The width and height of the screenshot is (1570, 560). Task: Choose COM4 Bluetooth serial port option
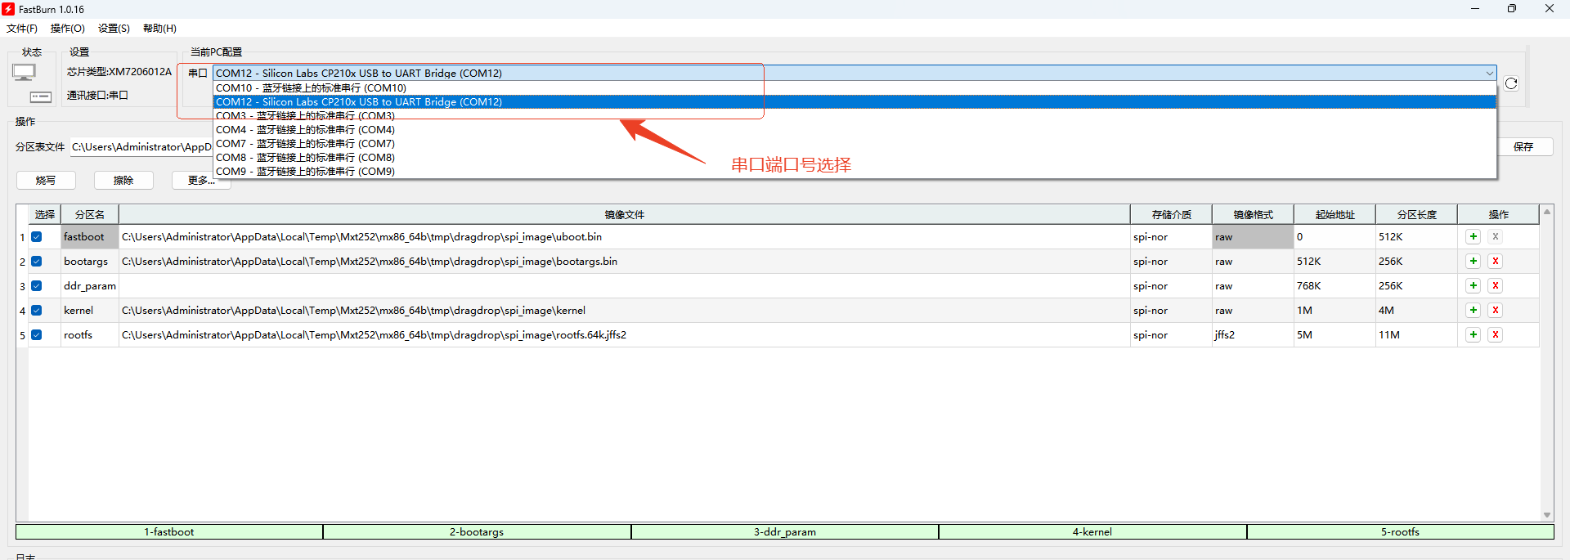(x=855, y=130)
